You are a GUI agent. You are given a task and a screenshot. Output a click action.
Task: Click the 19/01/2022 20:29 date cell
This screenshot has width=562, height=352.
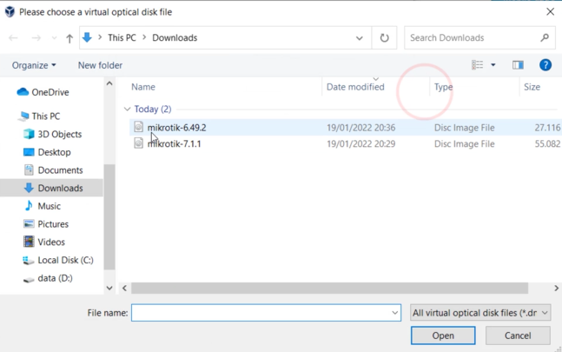point(361,143)
